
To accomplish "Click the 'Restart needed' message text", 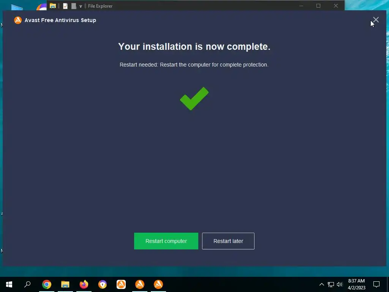I will 194,65.
